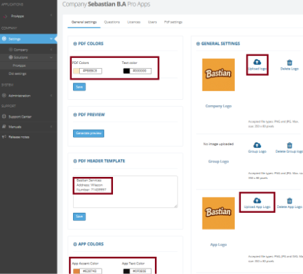Click the Delete Group logo trash icon
The width and height of the screenshot is (303, 274).
(289, 145)
